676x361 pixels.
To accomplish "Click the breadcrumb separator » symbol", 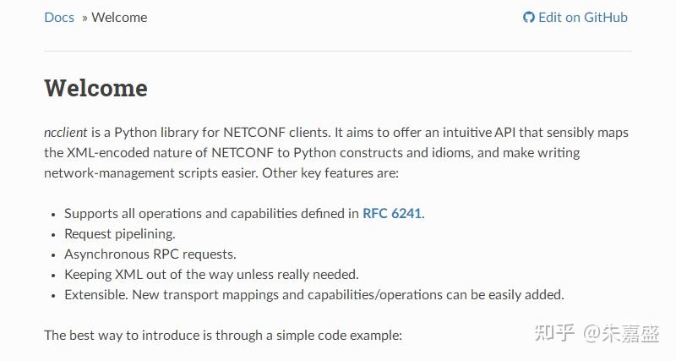I will tap(84, 17).
